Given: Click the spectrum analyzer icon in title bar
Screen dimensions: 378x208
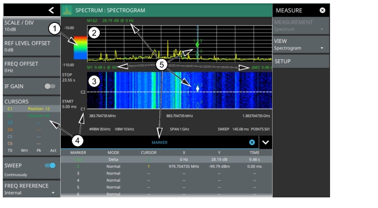Looking at the screenshot, I should coord(67,11).
